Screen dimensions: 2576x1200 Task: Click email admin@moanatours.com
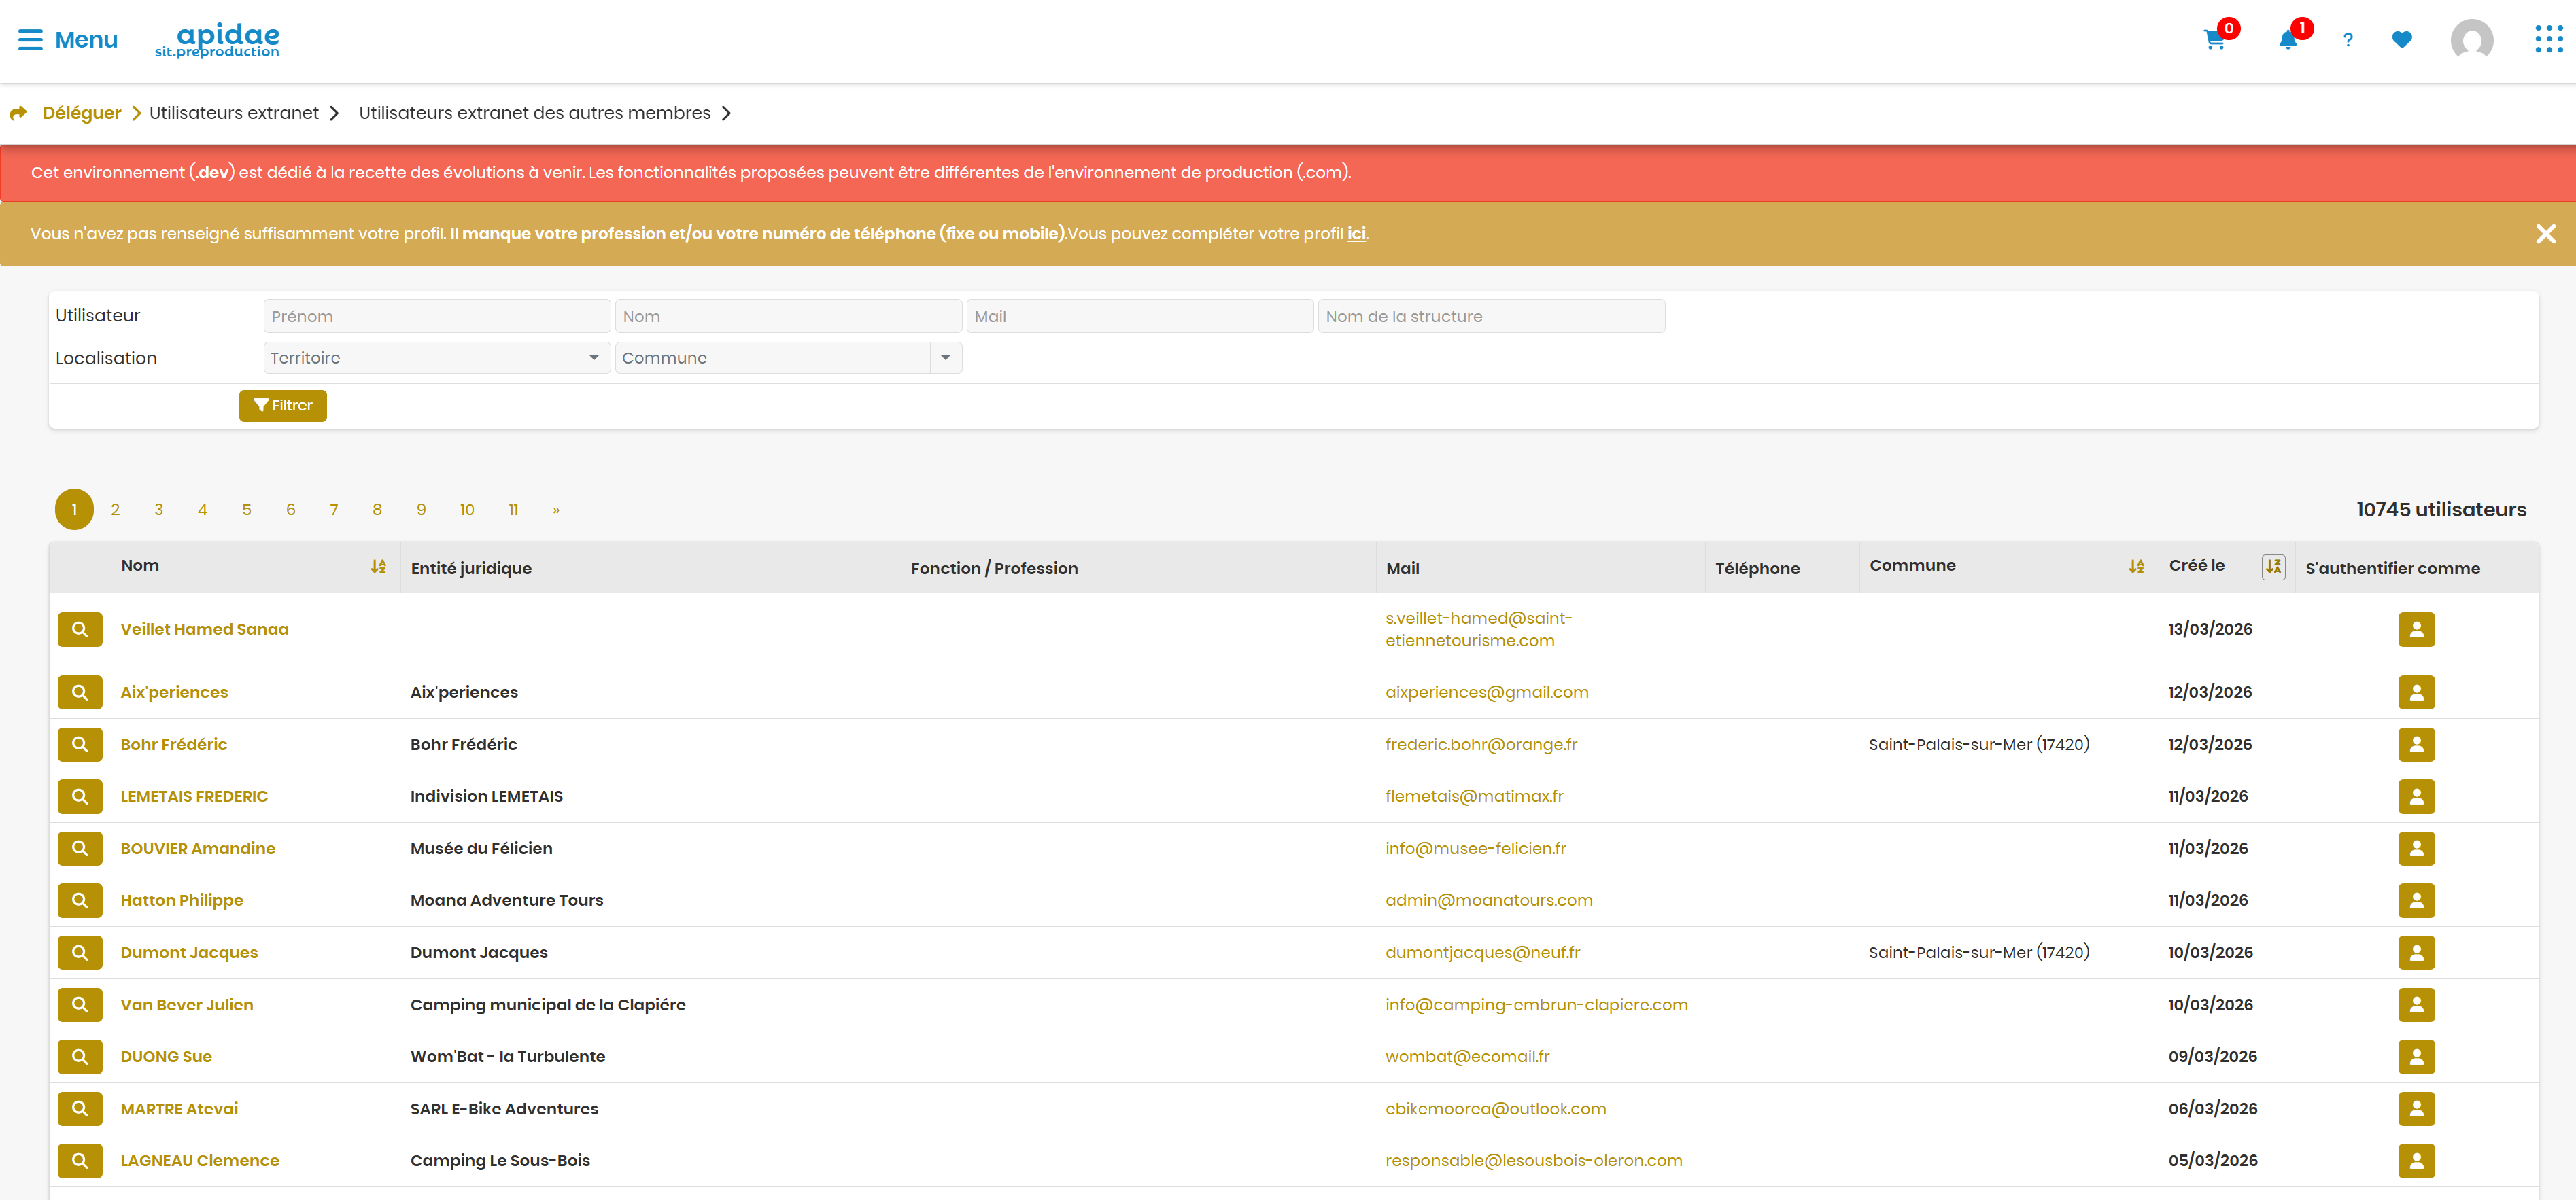[1488, 900]
